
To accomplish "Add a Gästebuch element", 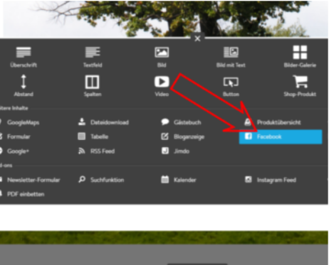I will 181,122.
